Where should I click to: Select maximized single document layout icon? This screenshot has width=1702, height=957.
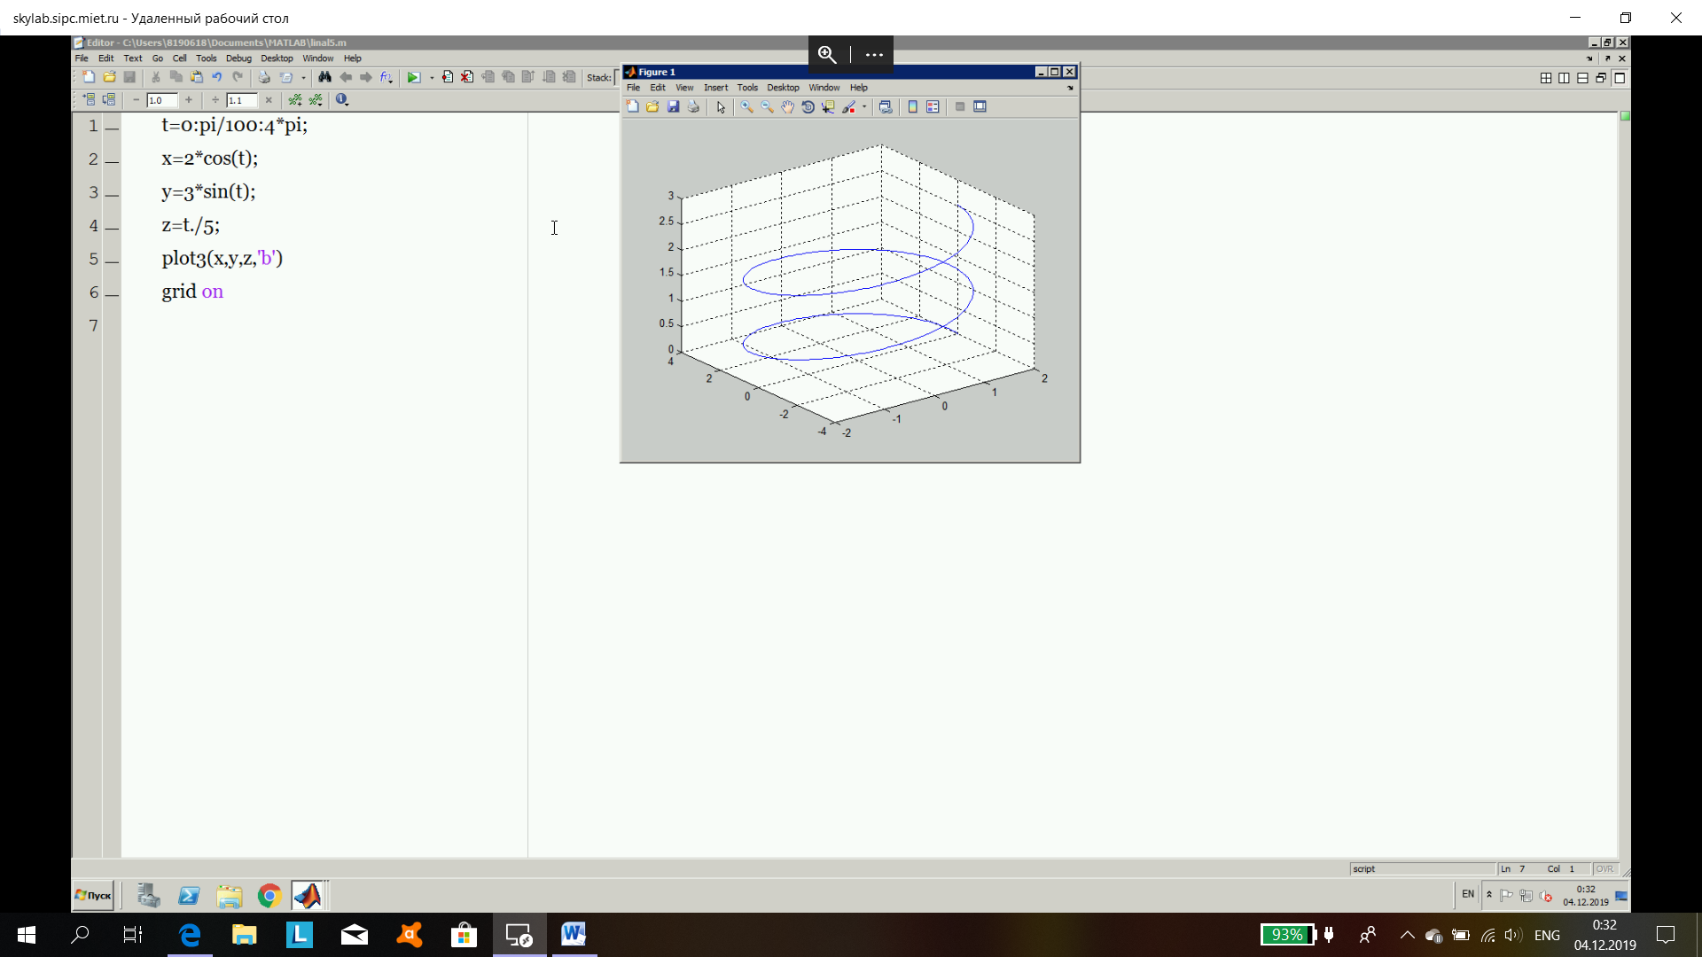pos(1620,78)
